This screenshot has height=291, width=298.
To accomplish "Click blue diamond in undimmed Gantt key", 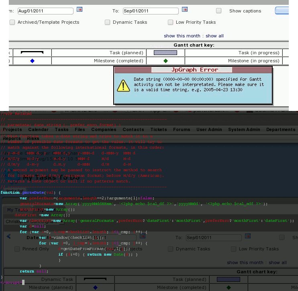I will coord(32,61).
